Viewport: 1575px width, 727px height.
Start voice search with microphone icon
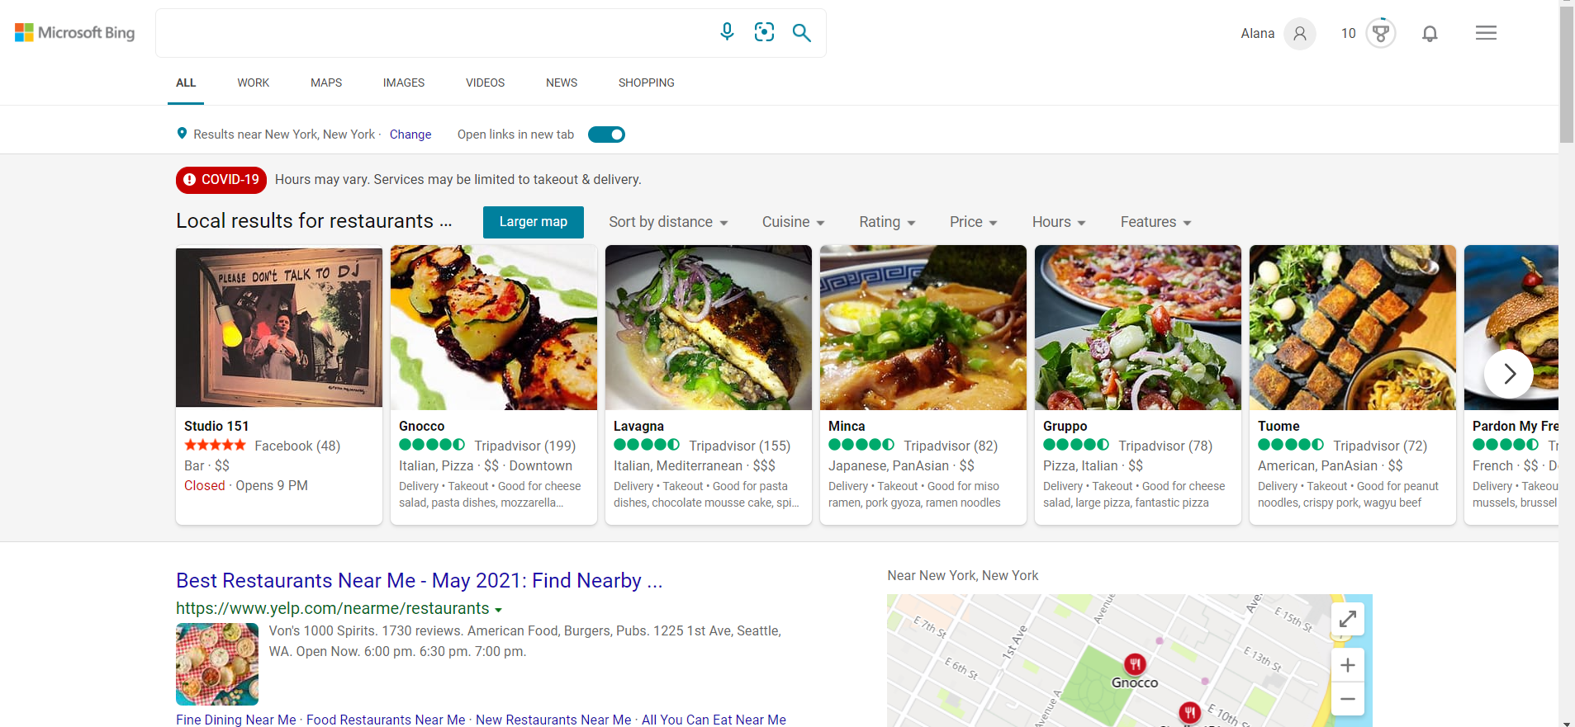(x=727, y=32)
